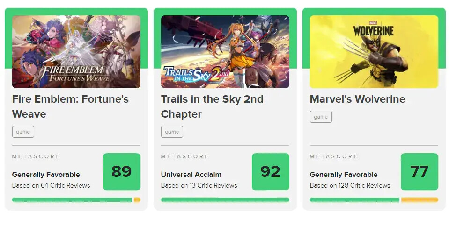This screenshot has width=449, height=225.
Task: Open the Trails in the Sky 2nd cover art
Action: click(x=225, y=52)
